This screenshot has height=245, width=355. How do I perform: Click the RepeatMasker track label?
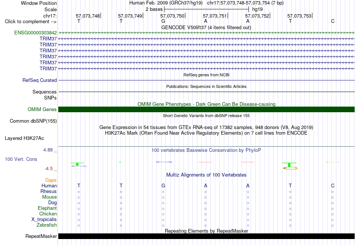pos(41,236)
